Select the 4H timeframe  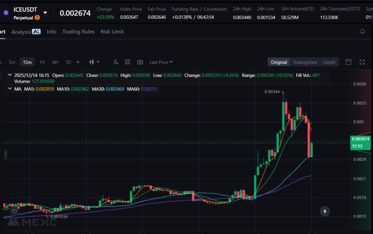pyautogui.click(x=55, y=62)
